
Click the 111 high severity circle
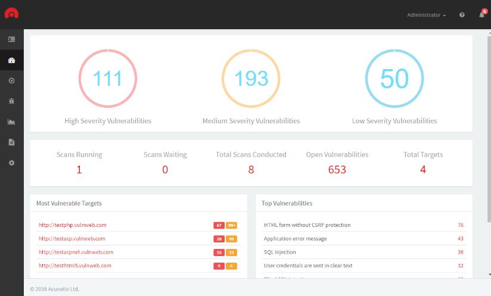[x=108, y=78]
